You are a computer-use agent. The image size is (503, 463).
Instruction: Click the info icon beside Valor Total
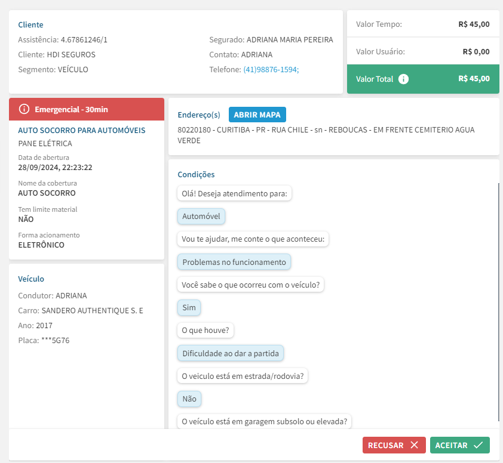403,79
